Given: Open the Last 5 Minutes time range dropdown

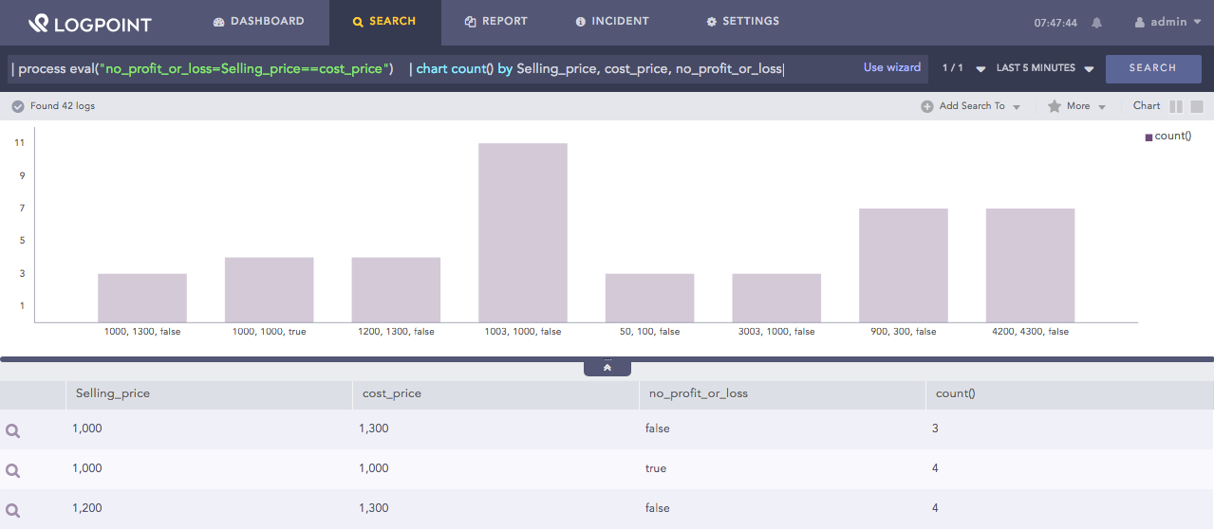Looking at the screenshot, I should (x=1045, y=68).
